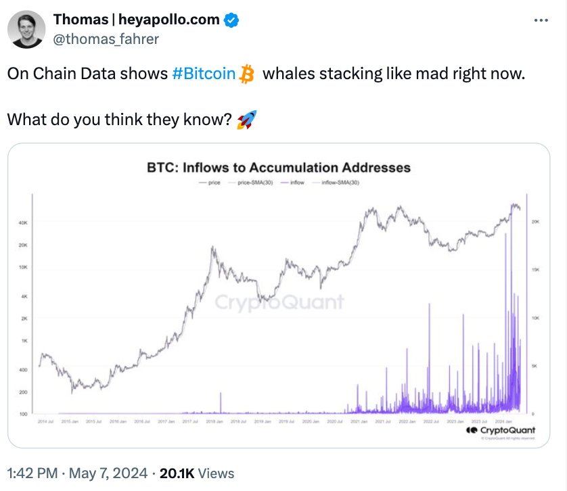Click the CryptoQuant logo on chart
The width and height of the screenshot is (567, 491).
(501, 430)
